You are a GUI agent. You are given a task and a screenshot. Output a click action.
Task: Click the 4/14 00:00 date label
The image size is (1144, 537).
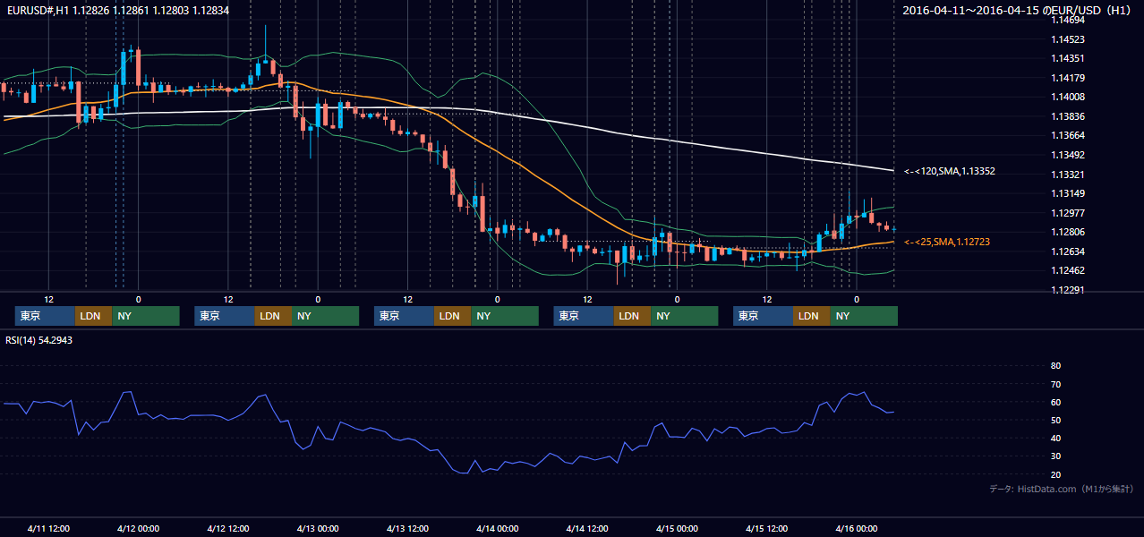[x=497, y=528]
